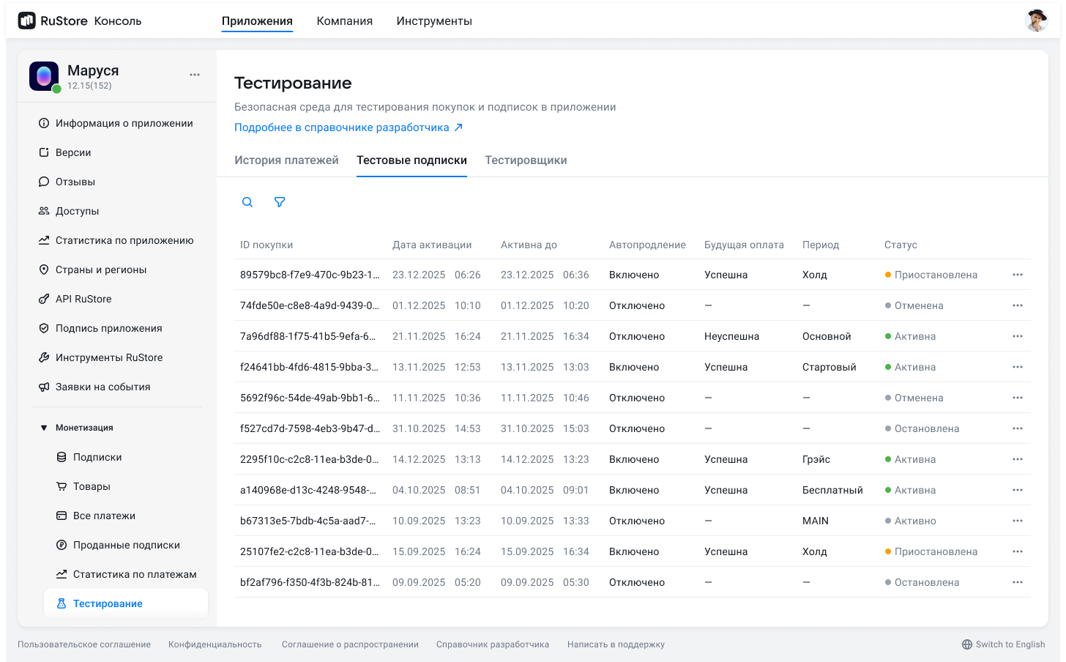
Task: Select the Доступы people icon in sidebar
Action: 45,211
